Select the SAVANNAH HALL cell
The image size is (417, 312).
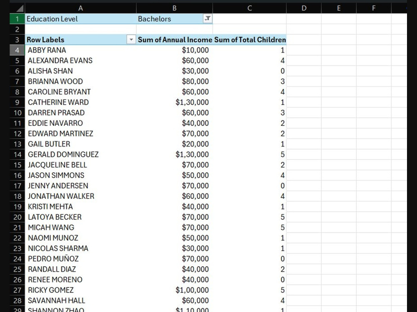[80, 301]
